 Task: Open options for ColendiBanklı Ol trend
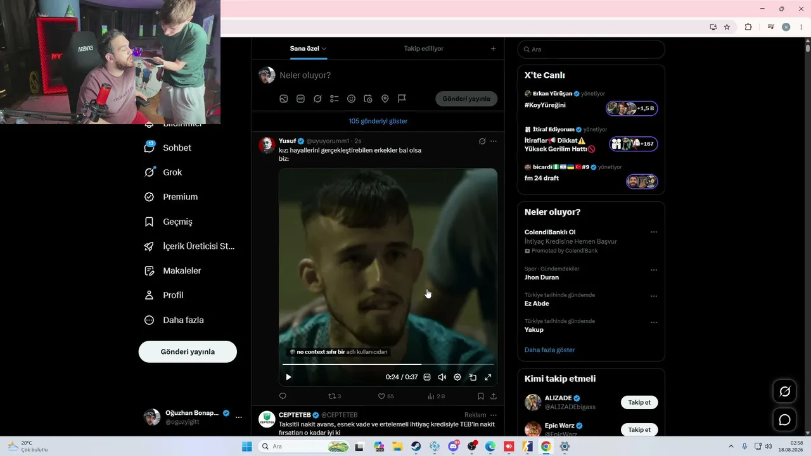(x=654, y=232)
